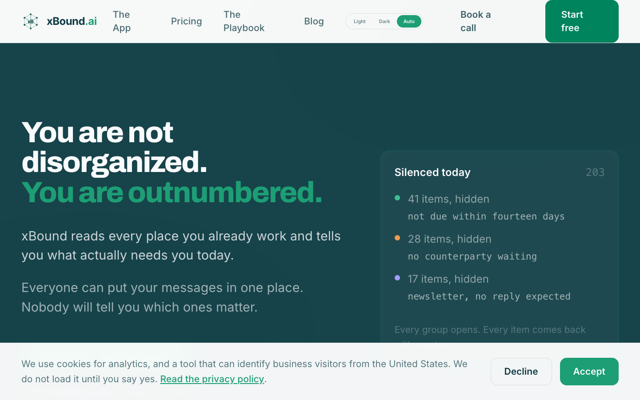Click the Start free button

[582, 21]
